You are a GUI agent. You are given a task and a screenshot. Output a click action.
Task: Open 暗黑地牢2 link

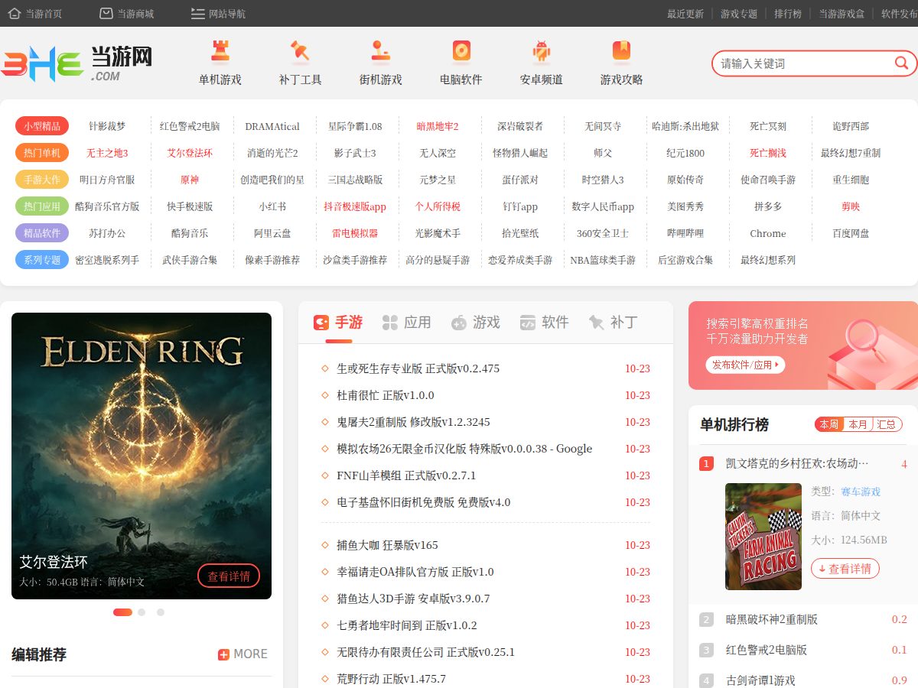(438, 126)
